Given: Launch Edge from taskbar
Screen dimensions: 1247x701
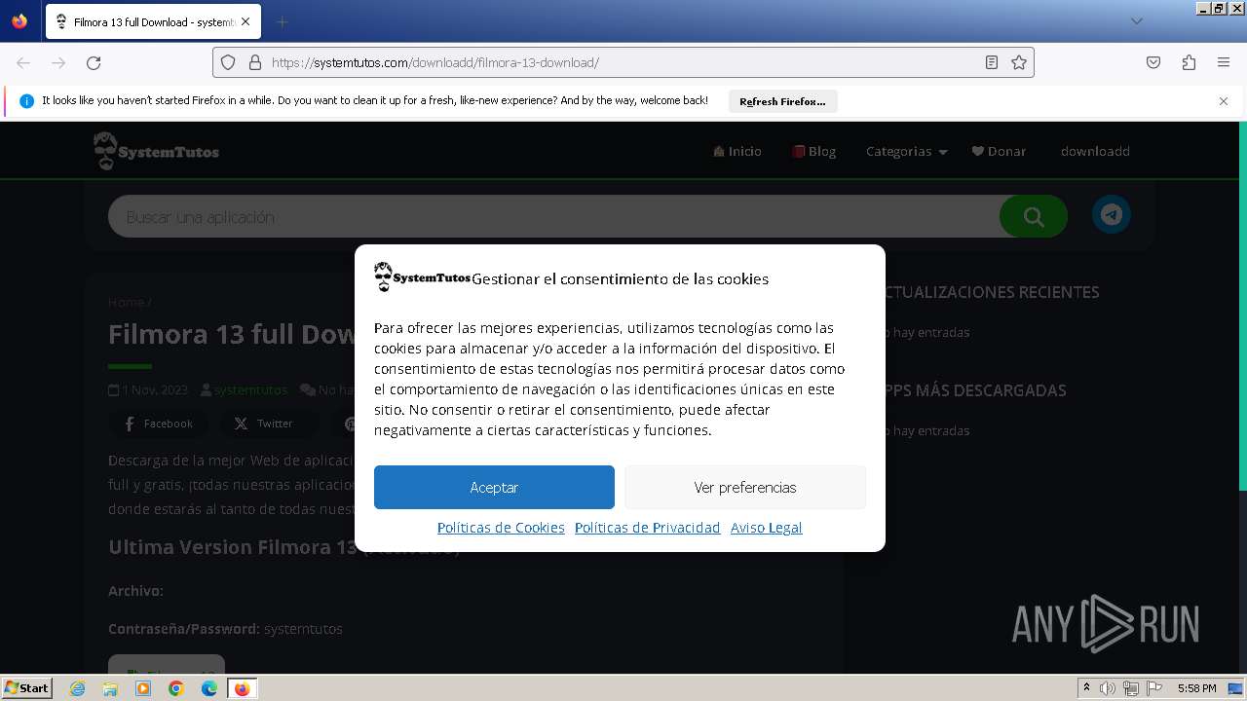Looking at the screenshot, I should click(x=209, y=688).
